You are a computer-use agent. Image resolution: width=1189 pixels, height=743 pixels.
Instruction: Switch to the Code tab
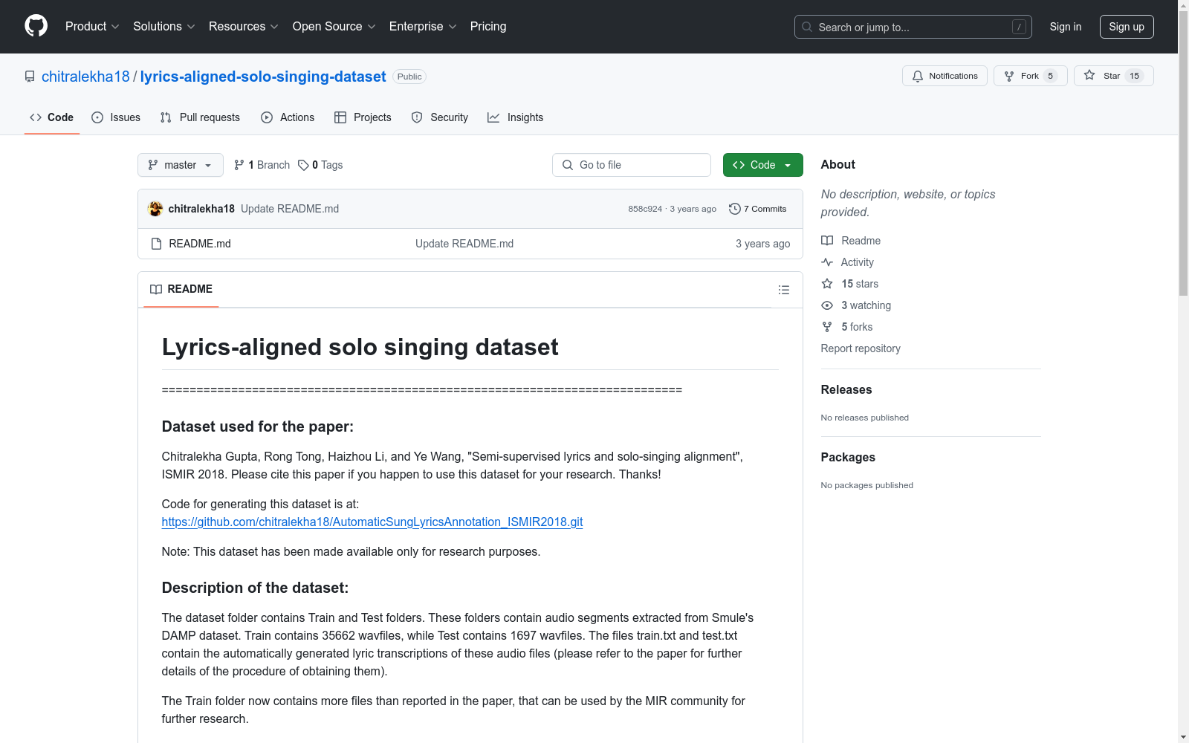(x=52, y=117)
